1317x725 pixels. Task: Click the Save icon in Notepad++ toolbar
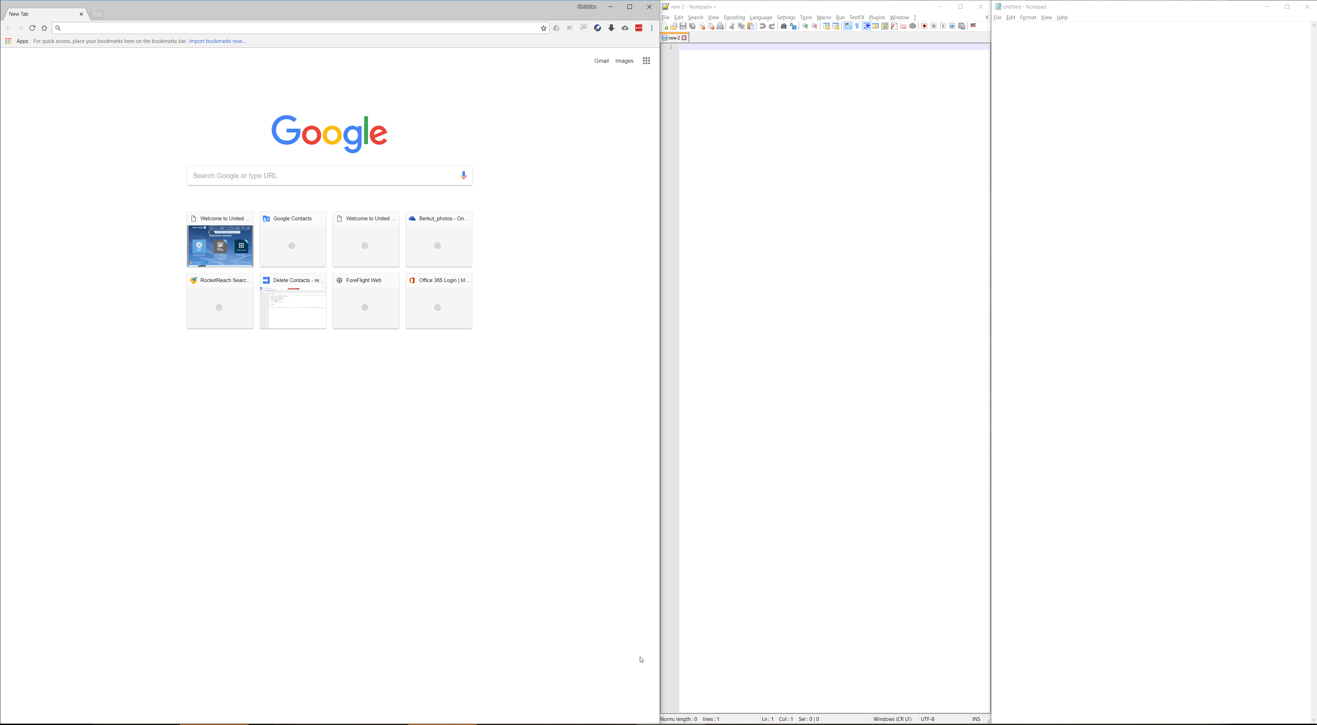click(x=683, y=26)
